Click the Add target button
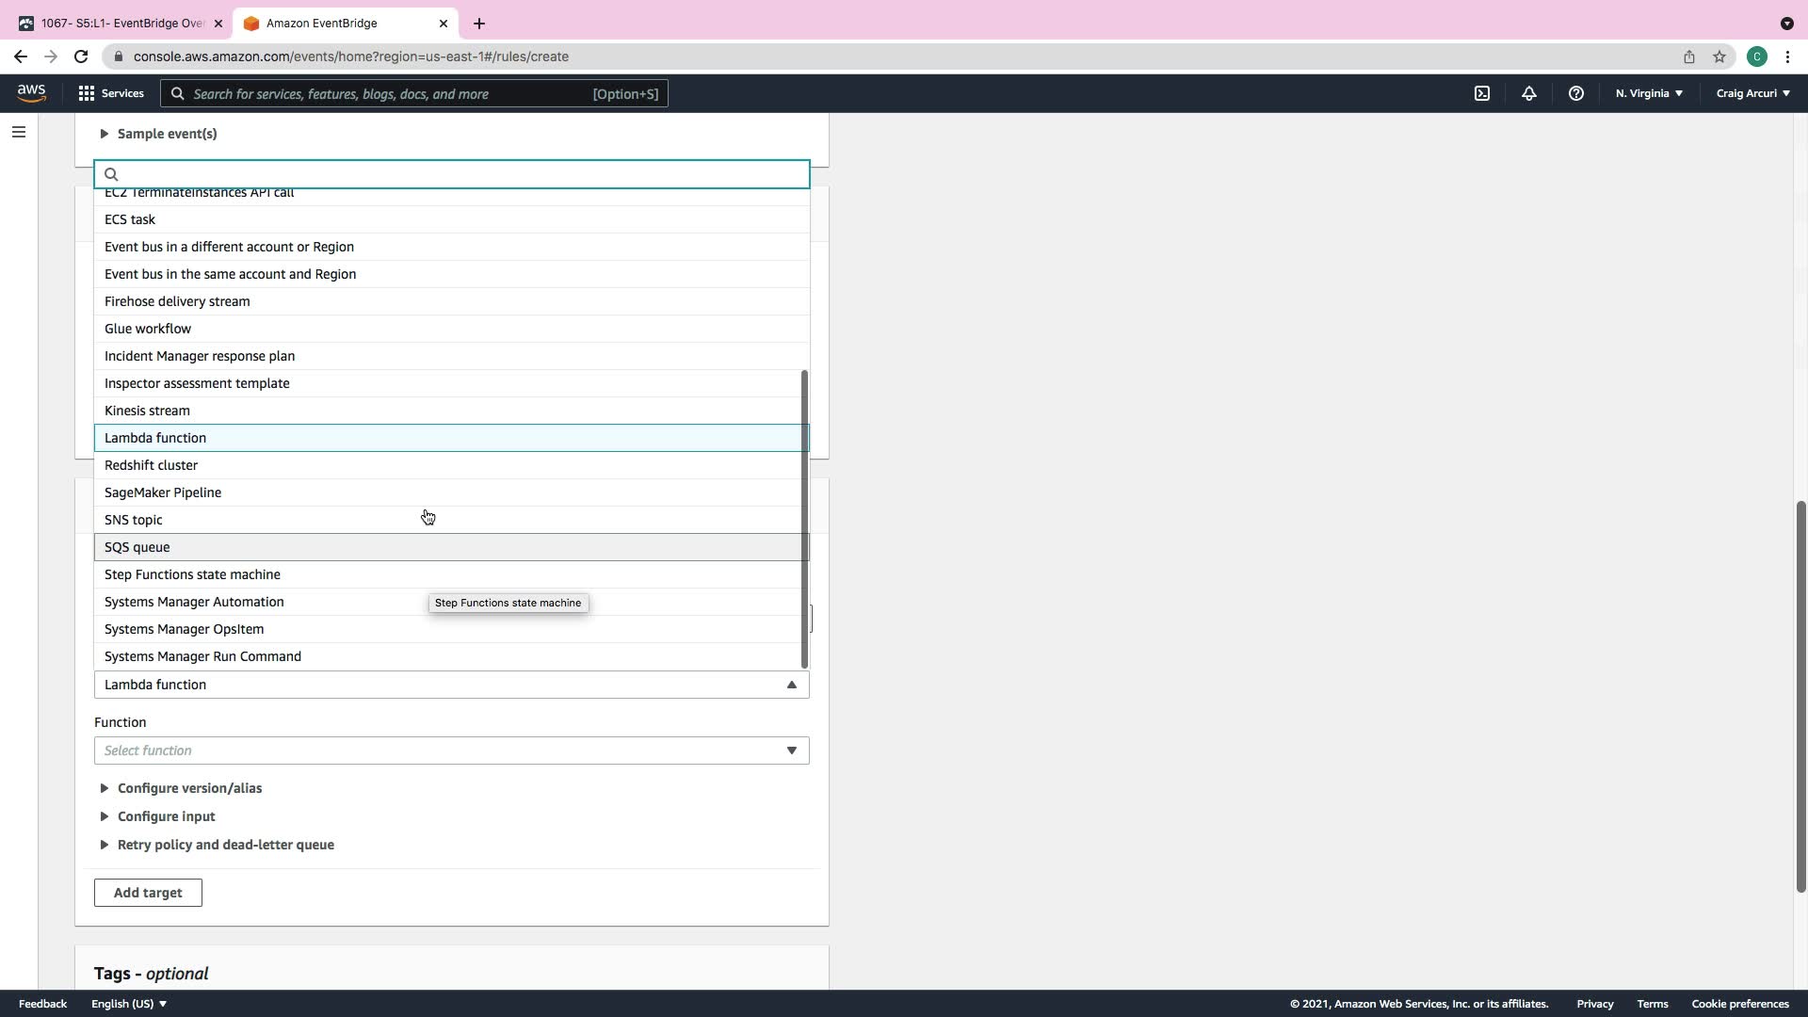 [148, 893]
